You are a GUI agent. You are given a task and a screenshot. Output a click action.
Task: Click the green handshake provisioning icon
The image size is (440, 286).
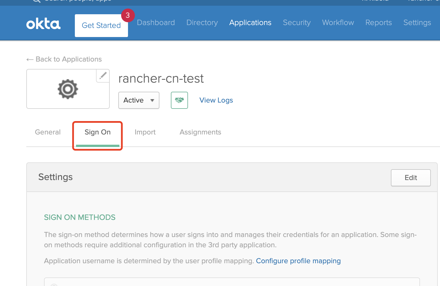(x=179, y=100)
